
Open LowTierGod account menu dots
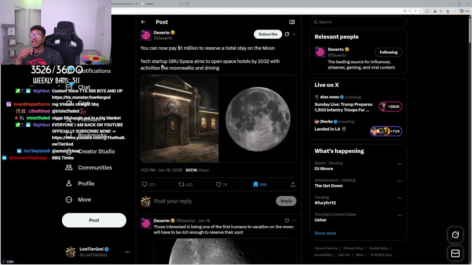[x=128, y=252]
